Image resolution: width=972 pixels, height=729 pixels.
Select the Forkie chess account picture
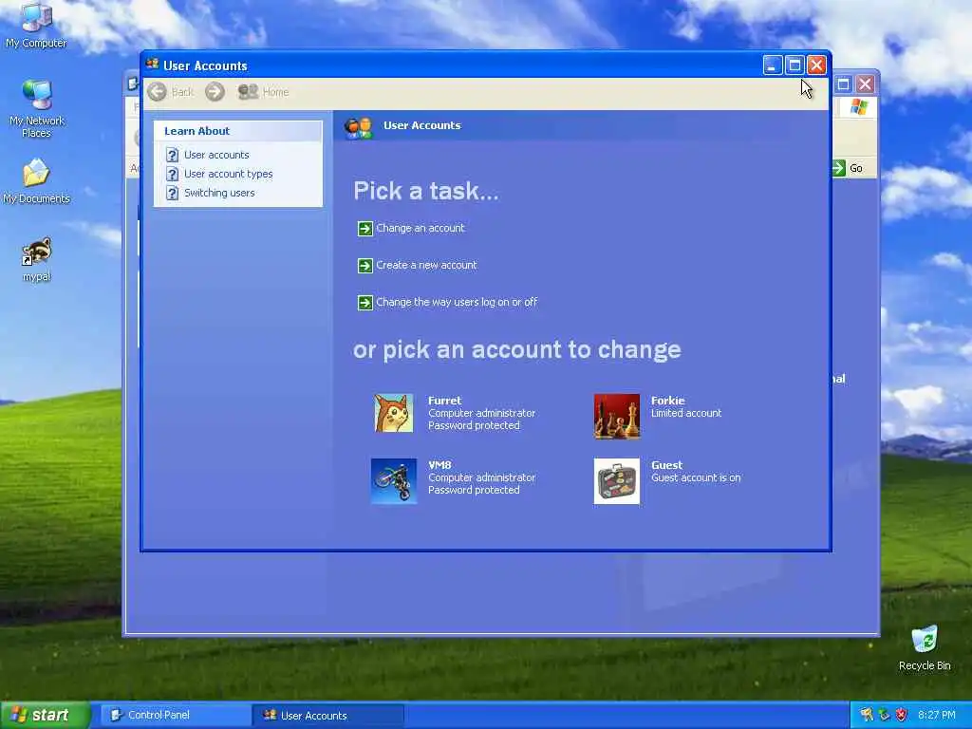[617, 416]
